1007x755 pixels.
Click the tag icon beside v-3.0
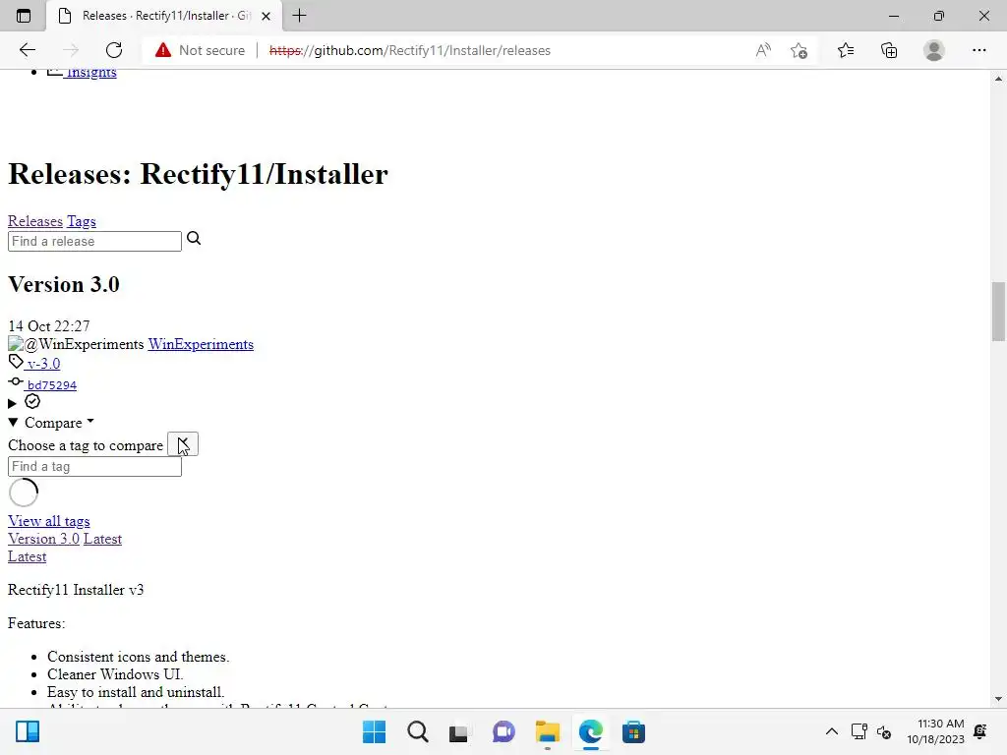16,362
